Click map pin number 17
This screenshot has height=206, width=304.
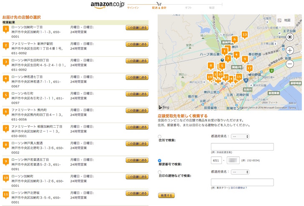point(249,68)
